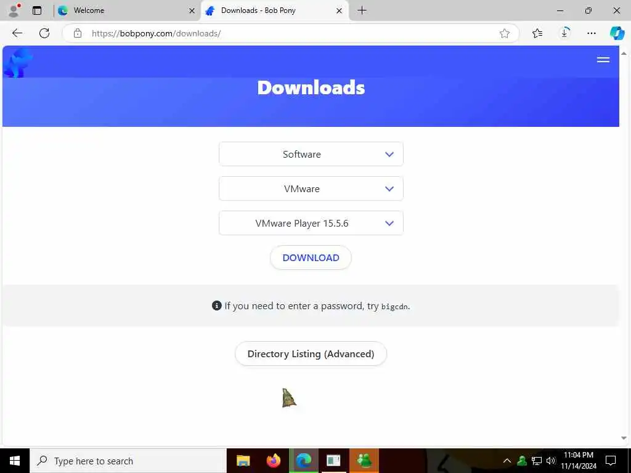
Task: Expand the VMware Player 15.5.6 dropdown
Action: tap(311, 223)
